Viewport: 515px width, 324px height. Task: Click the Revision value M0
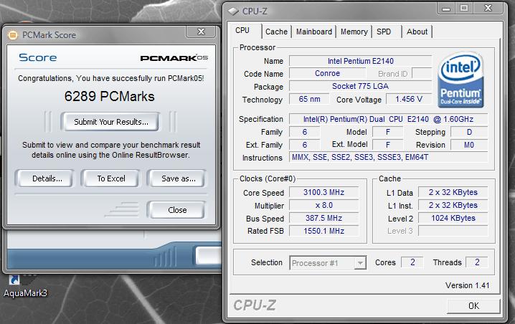[x=469, y=145]
